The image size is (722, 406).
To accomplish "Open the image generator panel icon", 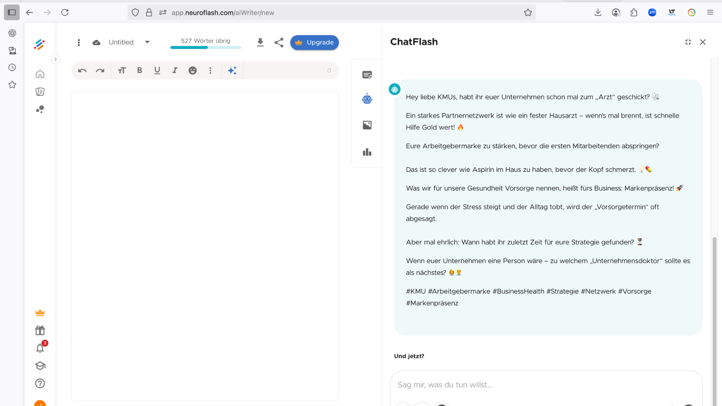I will click(367, 125).
